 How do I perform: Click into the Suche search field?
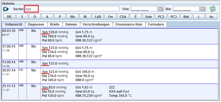pos(72,9)
